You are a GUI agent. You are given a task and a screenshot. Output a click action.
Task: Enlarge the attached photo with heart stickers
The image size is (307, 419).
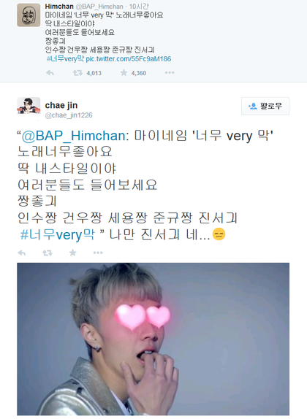(x=153, y=339)
